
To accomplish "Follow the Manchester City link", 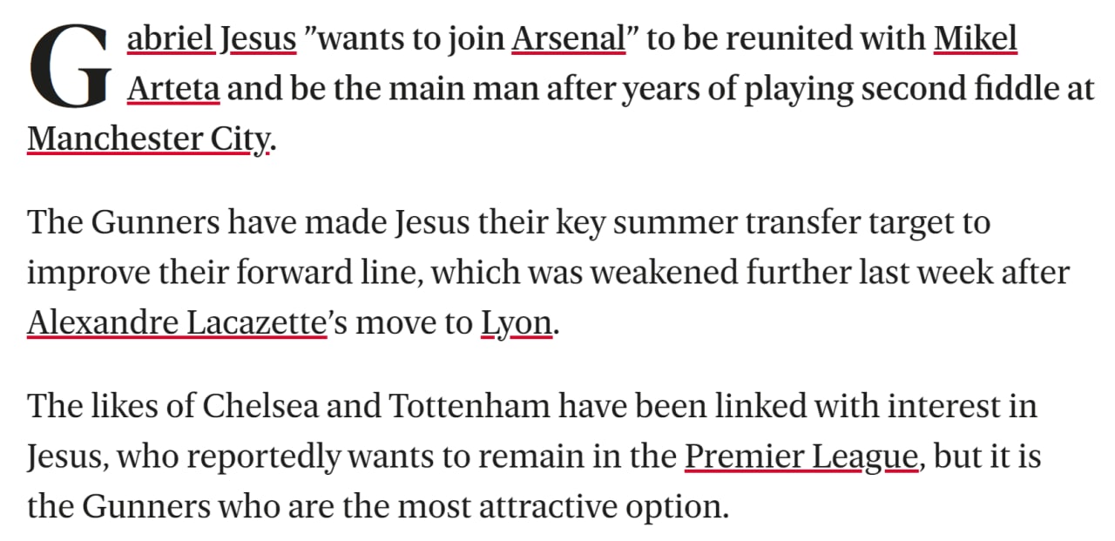I will coord(149,139).
